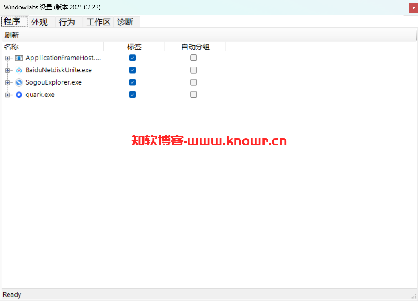Viewport: 418px width, 301px height.
Task: Expand the ApplicationFrameHost tree node
Action: click(x=7, y=58)
